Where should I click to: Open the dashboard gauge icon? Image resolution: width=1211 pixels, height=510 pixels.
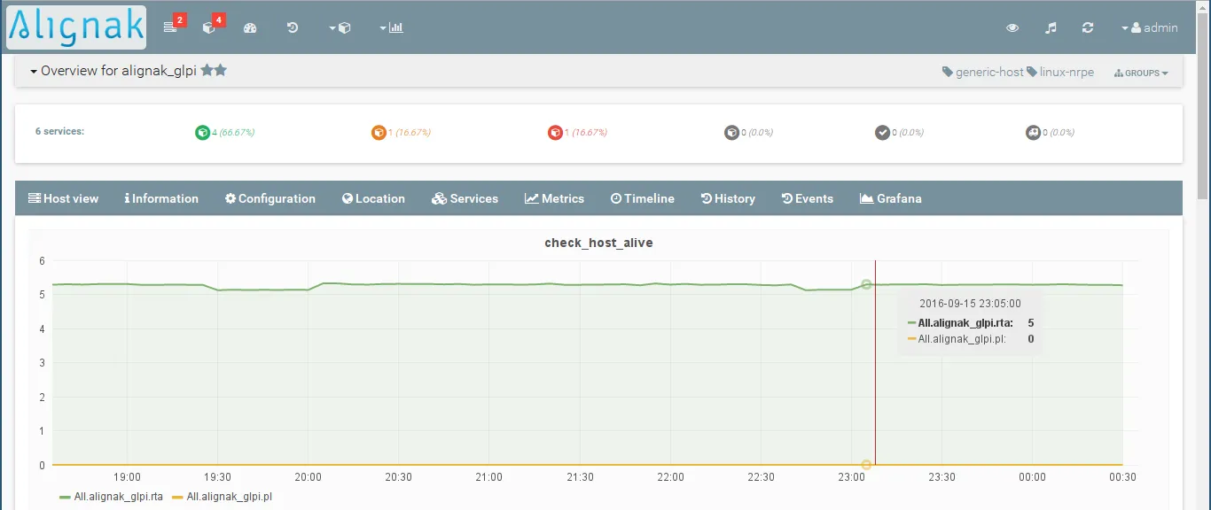tap(250, 27)
